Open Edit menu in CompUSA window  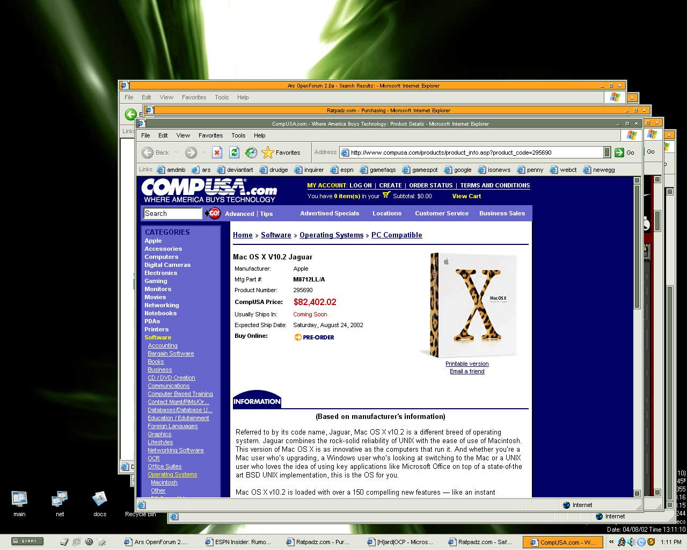point(163,135)
